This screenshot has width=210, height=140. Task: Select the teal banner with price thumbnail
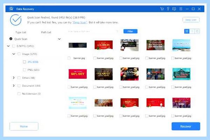(181, 74)
